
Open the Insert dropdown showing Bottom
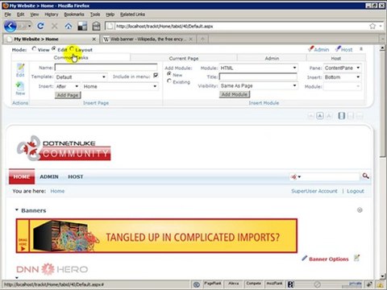pyautogui.click(x=342, y=77)
